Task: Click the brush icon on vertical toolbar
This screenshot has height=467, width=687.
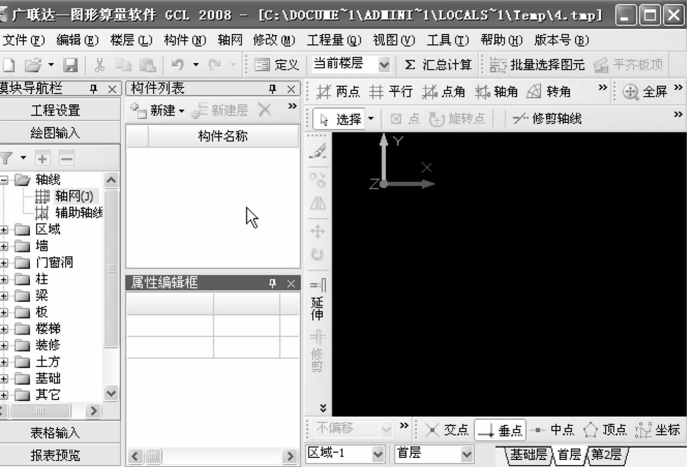Action: (x=318, y=151)
